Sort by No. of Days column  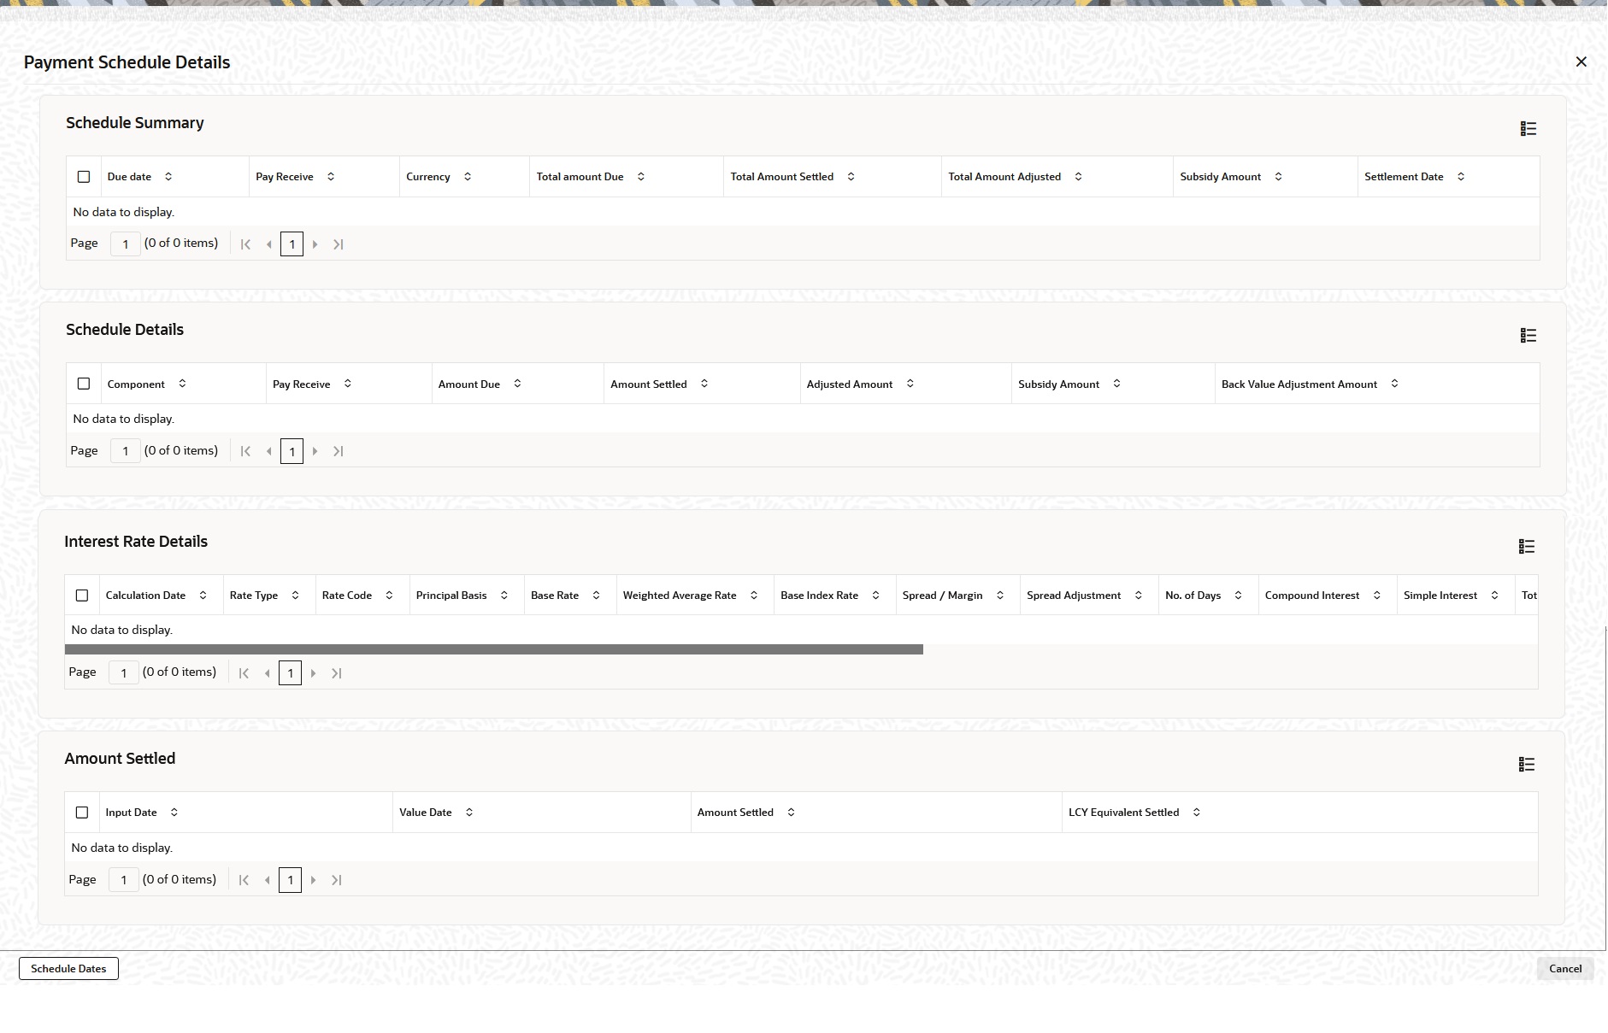[1239, 596]
